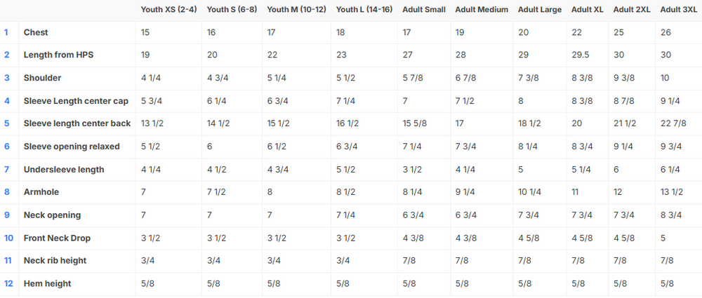This screenshot has height=298, width=702.
Task: Click the Adult Small Shoulder value cell
Action: click(412, 79)
